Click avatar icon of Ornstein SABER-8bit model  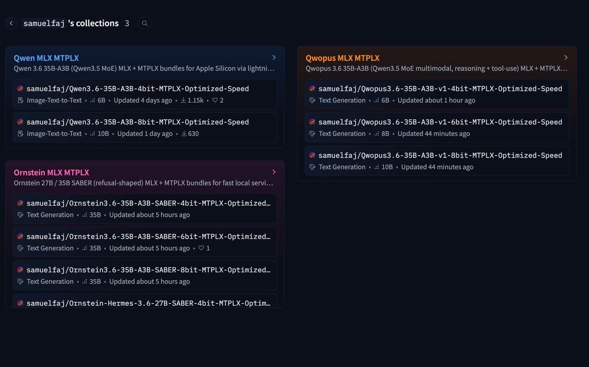coord(20,270)
